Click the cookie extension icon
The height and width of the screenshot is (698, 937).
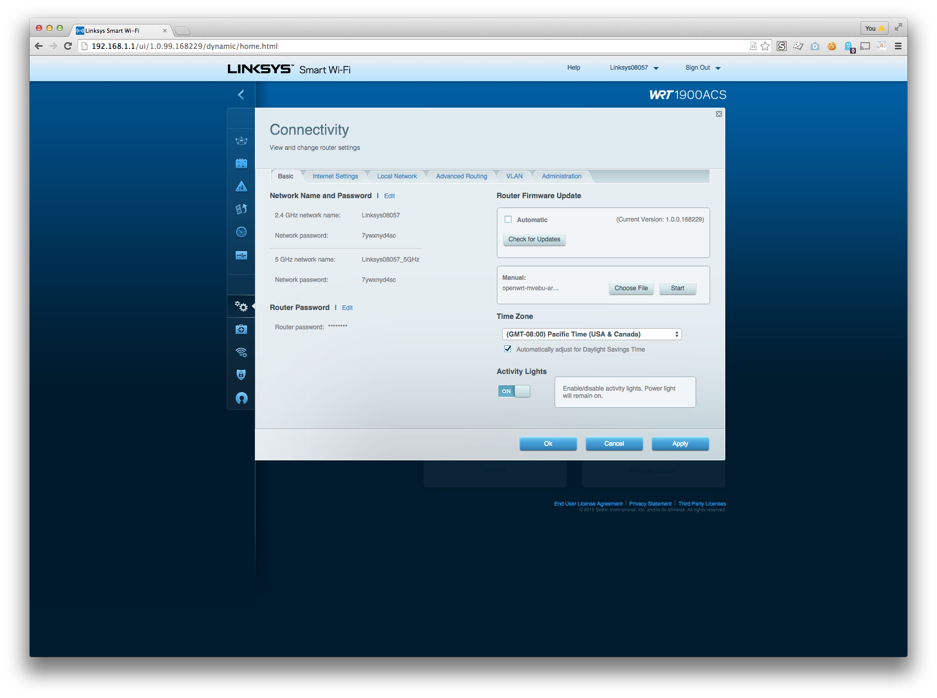[832, 46]
